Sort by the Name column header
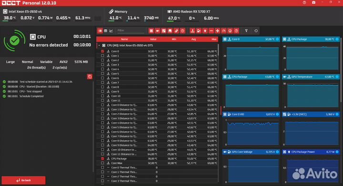 (x=124, y=39)
